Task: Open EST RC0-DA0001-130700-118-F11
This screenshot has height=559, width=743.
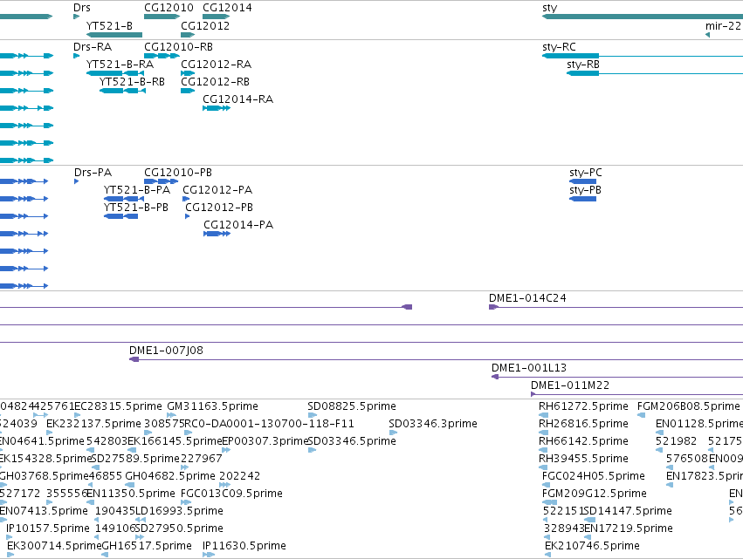Action: click(269, 424)
